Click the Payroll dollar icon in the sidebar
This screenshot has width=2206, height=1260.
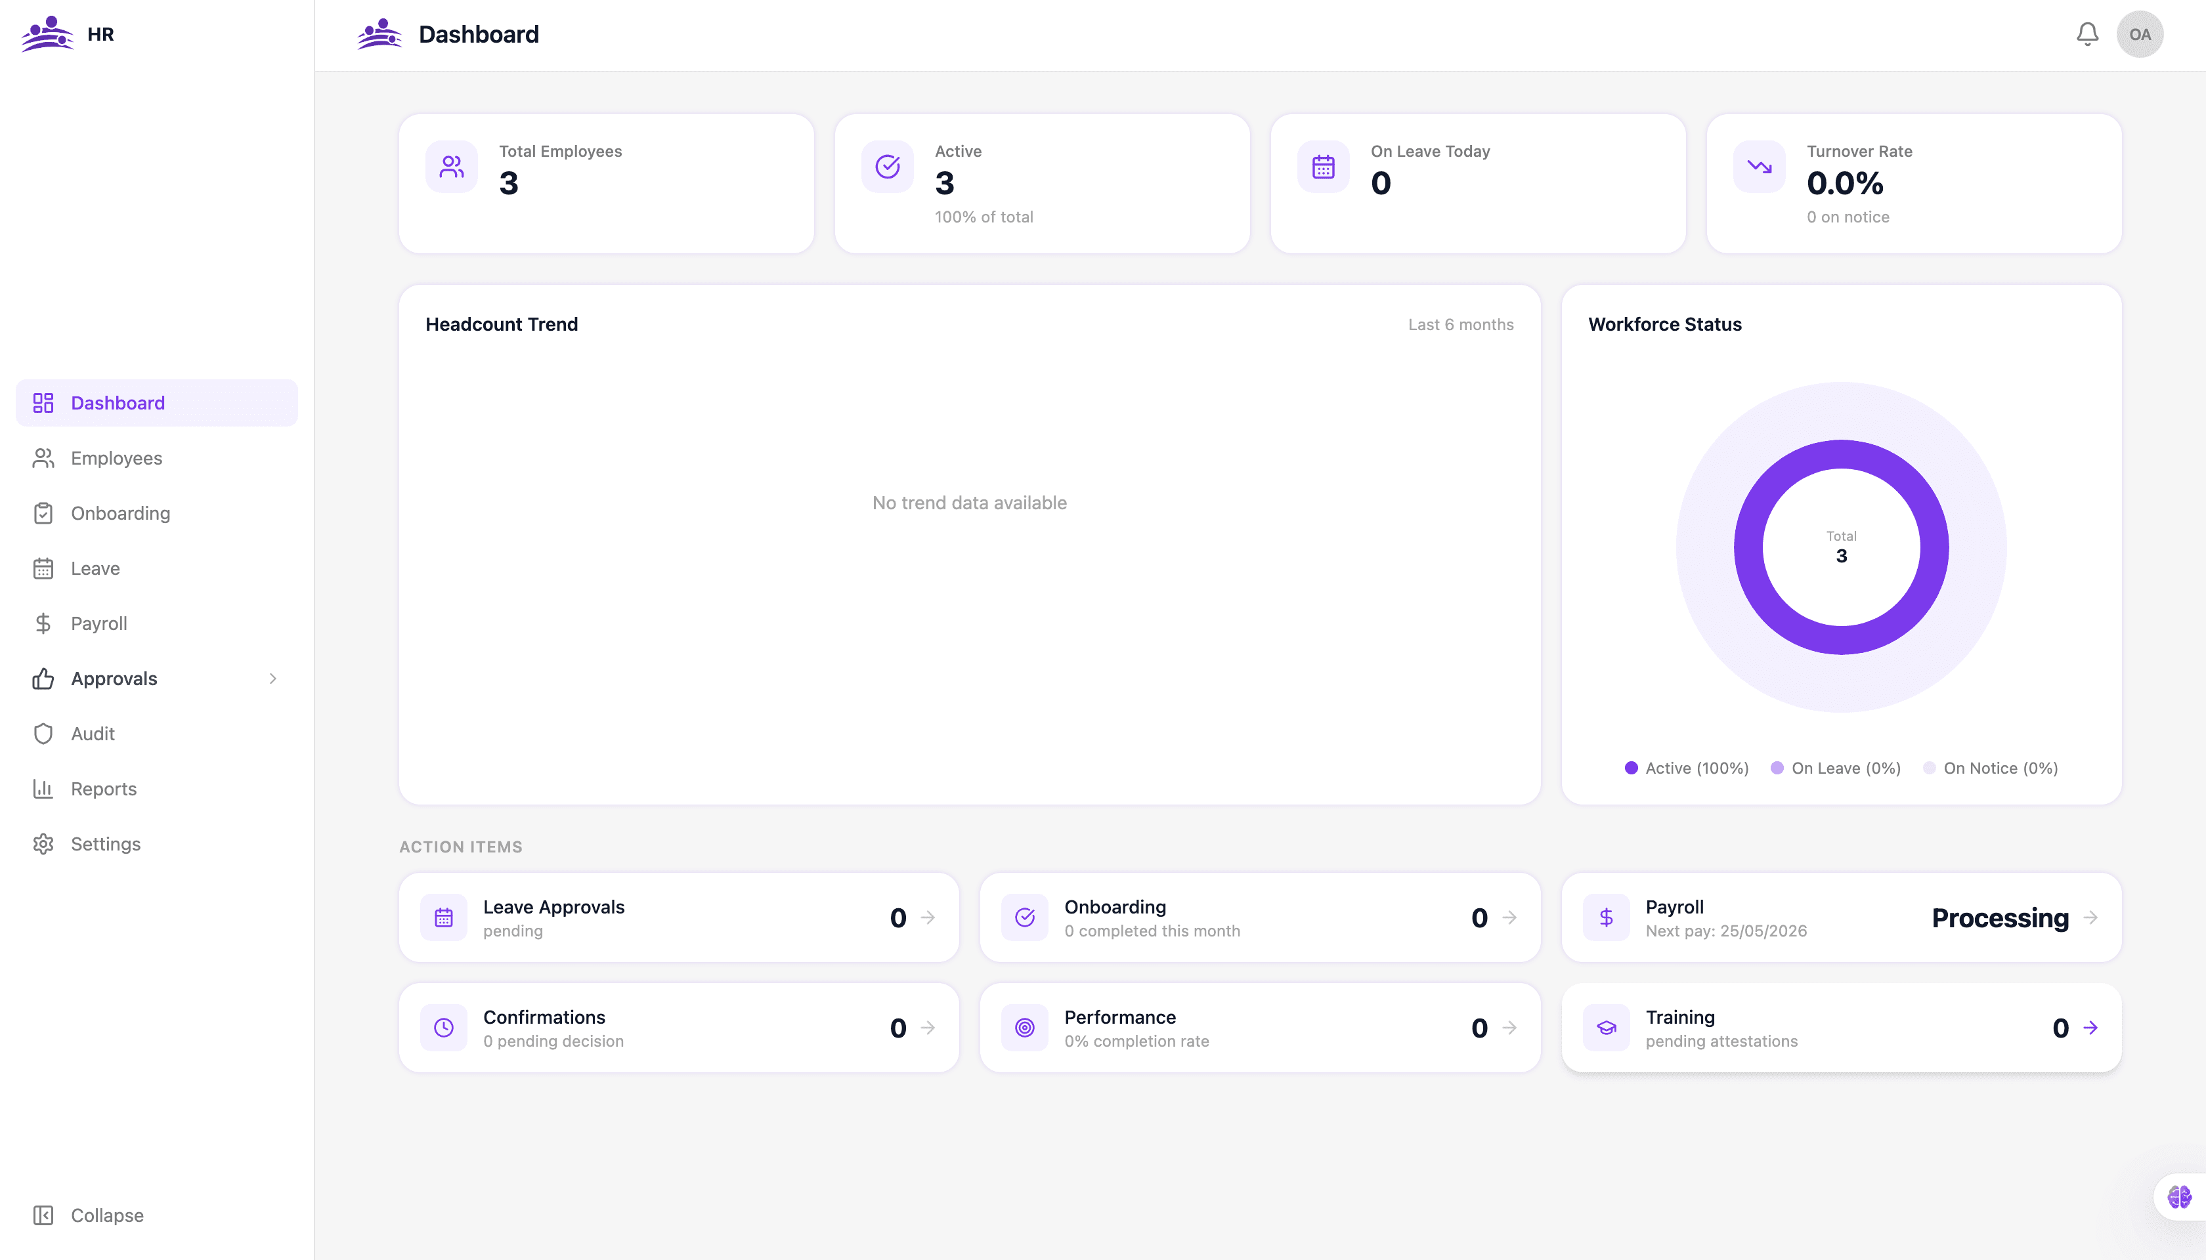coord(43,623)
